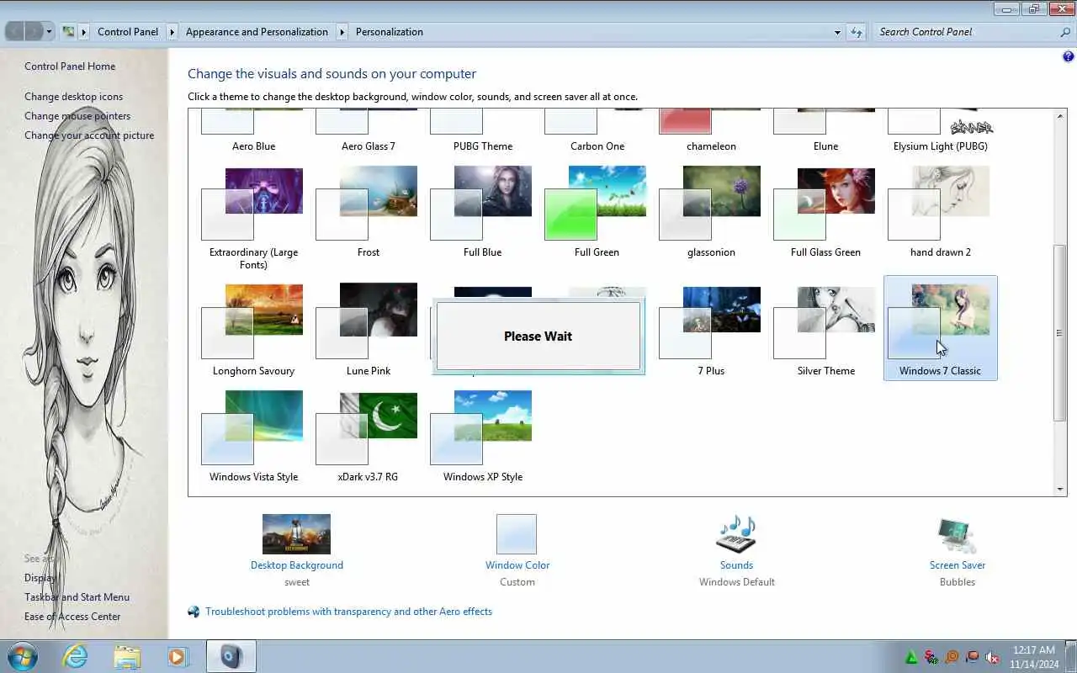1077x673 pixels.
Task: Select the Windows XP Style theme
Action: (482, 437)
